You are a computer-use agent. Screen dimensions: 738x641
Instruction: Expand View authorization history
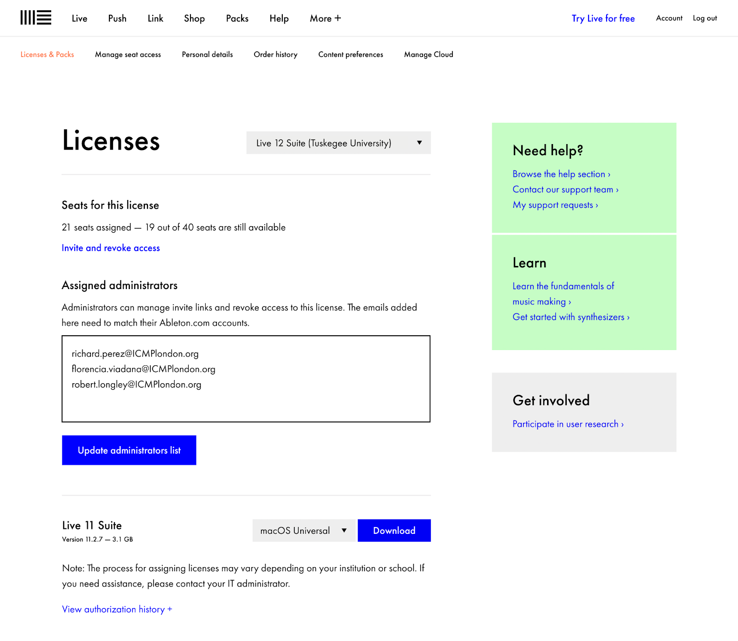tap(117, 609)
